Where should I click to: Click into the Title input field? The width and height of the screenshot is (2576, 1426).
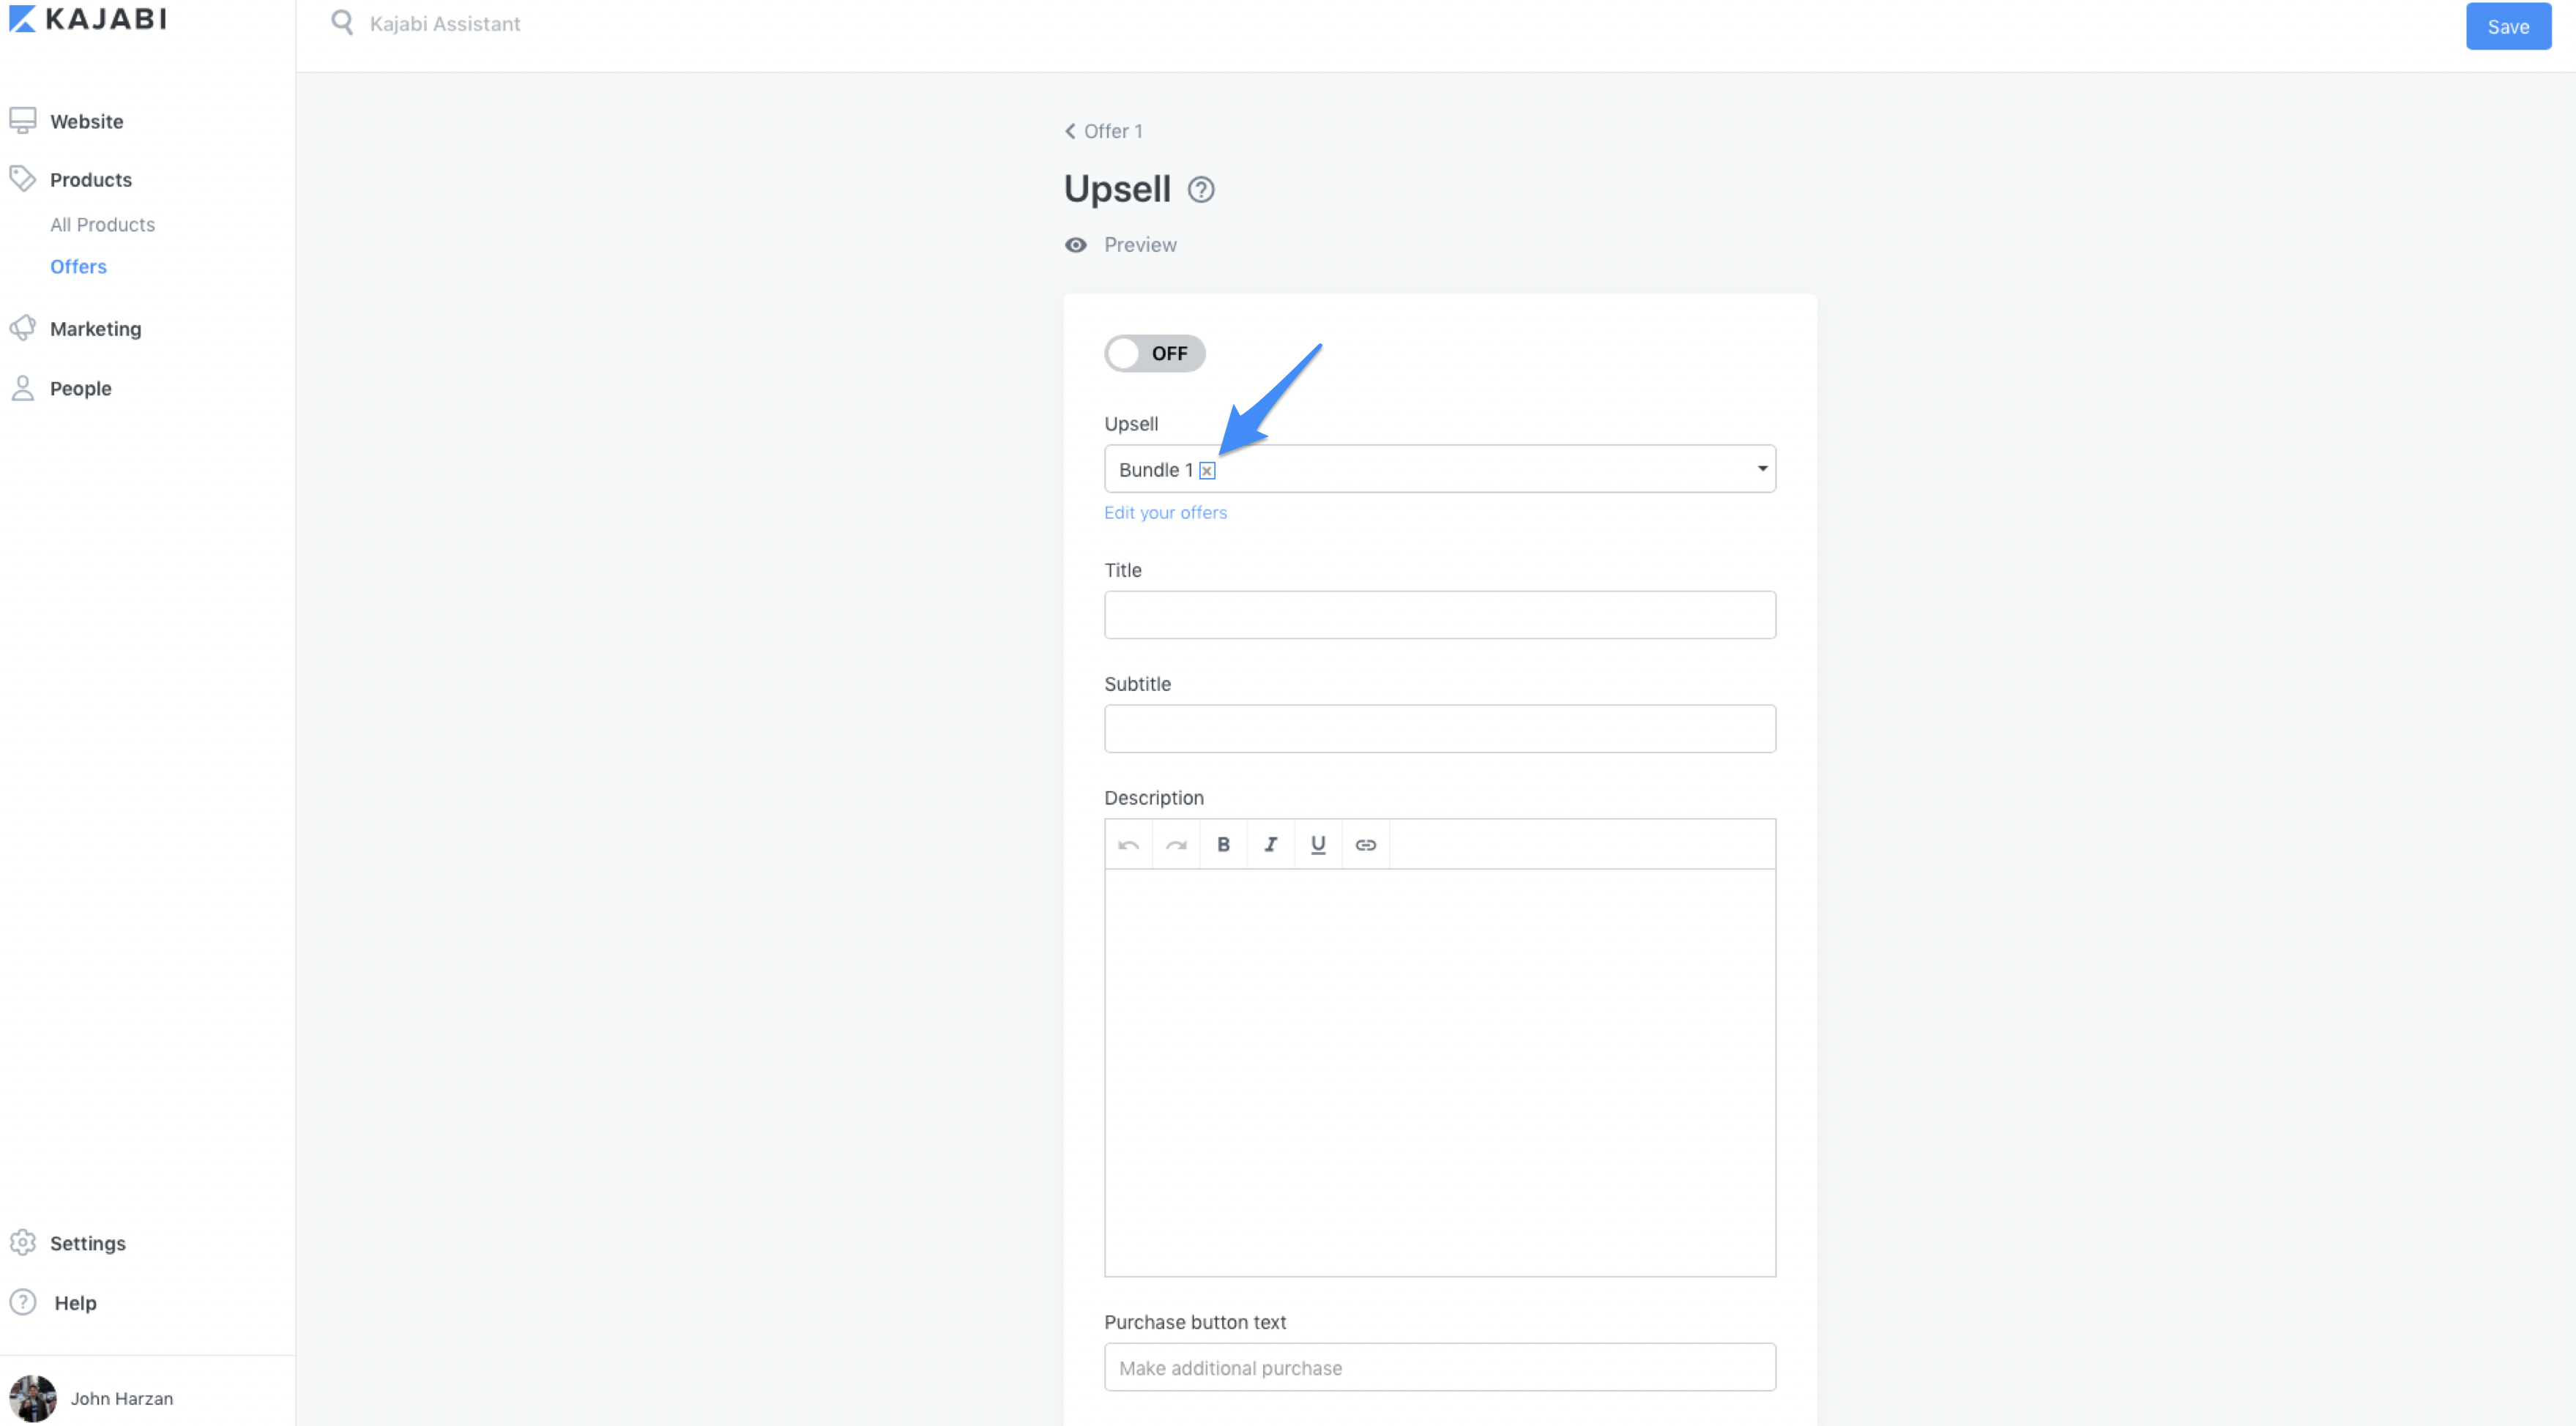pos(1439,614)
